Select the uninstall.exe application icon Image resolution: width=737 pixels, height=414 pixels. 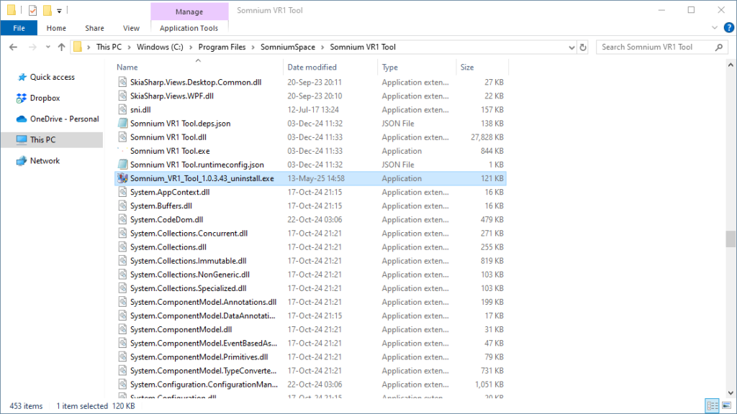pyautogui.click(x=122, y=178)
